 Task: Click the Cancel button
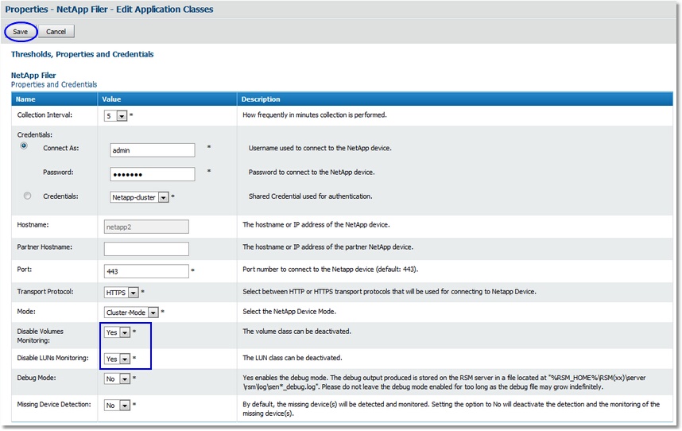click(56, 32)
